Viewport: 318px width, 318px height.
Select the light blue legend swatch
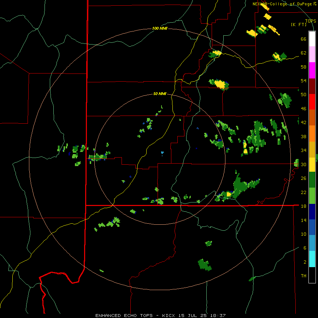pos(312,243)
